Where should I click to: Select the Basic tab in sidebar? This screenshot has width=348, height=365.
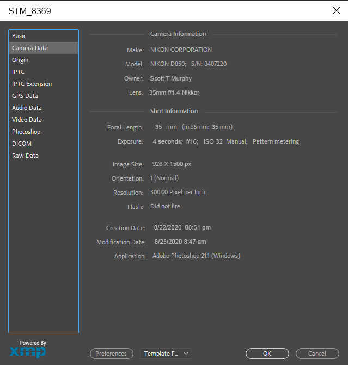click(19, 36)
